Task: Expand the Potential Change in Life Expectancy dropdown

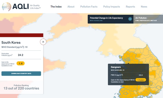Action: 110,19
